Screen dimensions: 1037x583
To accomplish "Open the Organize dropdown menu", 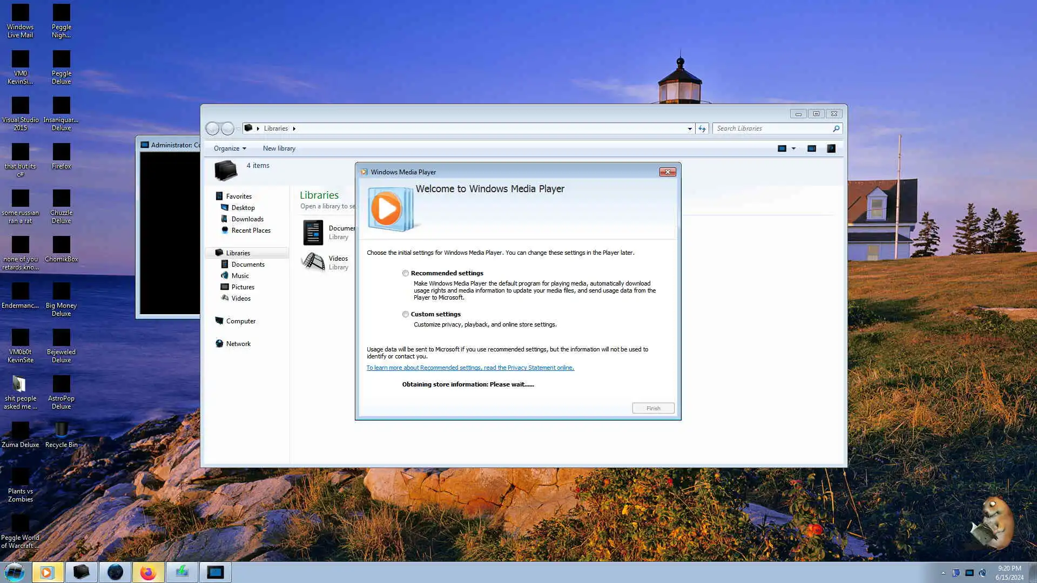I will pyautogui.click(x=230, y=148).
